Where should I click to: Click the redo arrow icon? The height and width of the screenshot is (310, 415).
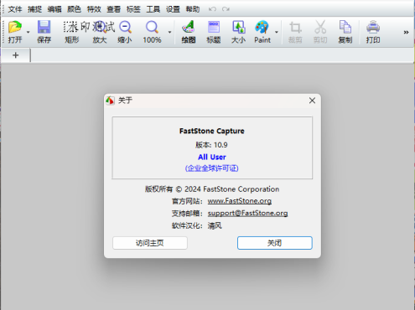point(226,9)
